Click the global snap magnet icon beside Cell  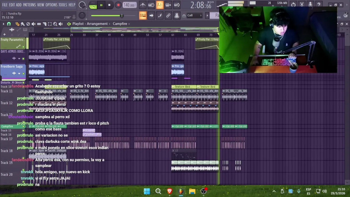[x=184, y=16]
